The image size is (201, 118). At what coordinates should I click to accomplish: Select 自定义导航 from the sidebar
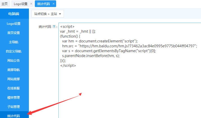point(14,51)
